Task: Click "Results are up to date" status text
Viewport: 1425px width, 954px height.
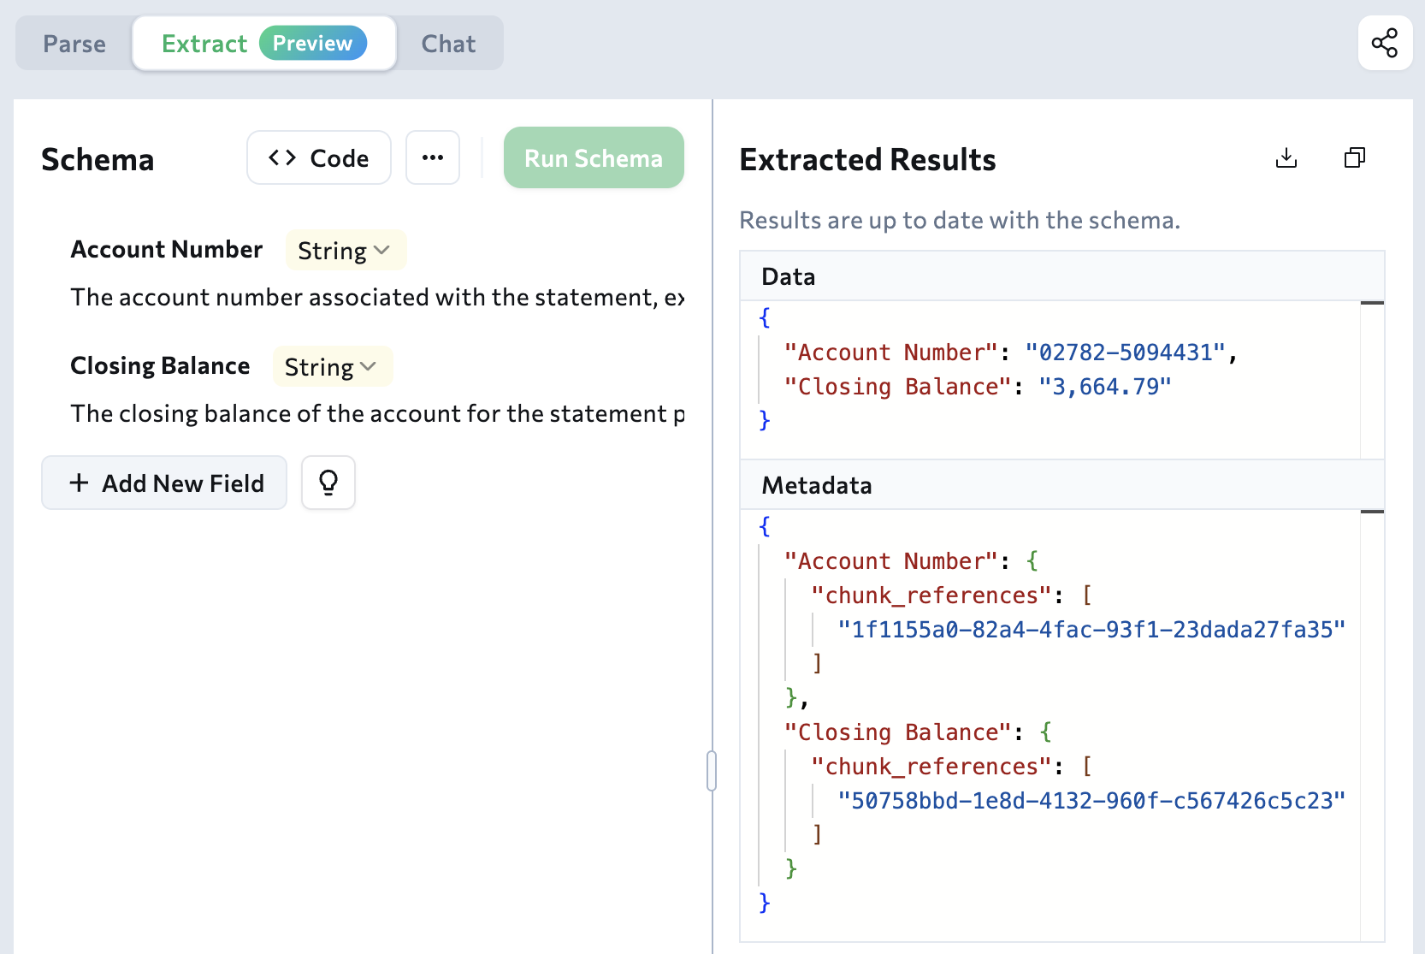Action: [x=960, y=220]
